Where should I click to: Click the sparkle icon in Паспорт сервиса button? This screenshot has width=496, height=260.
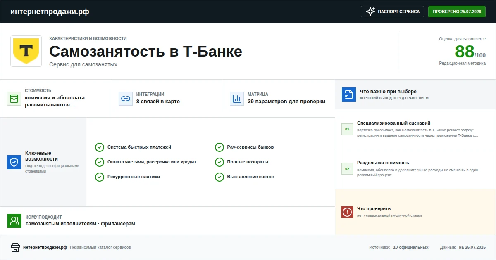pos(371,12)
